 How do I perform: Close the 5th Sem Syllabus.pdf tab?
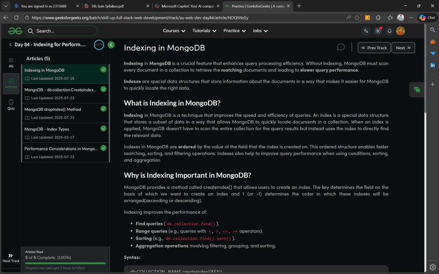pos(147,6)
